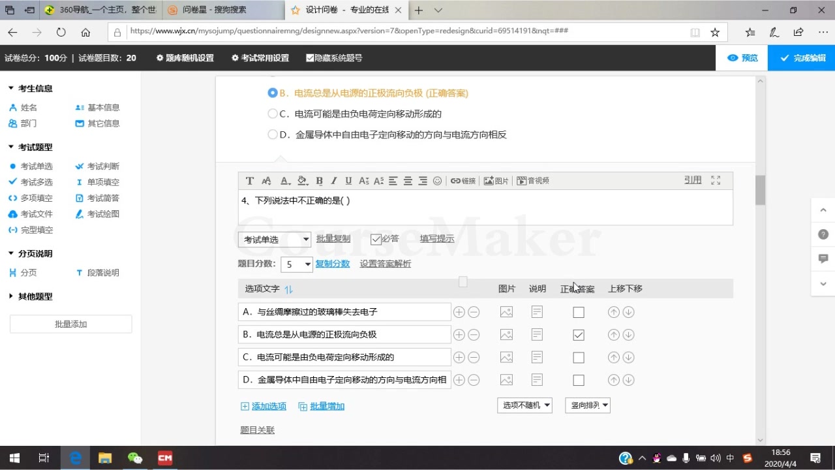Apply subscript formatting
835x470 pixels.
pos(363,181)
